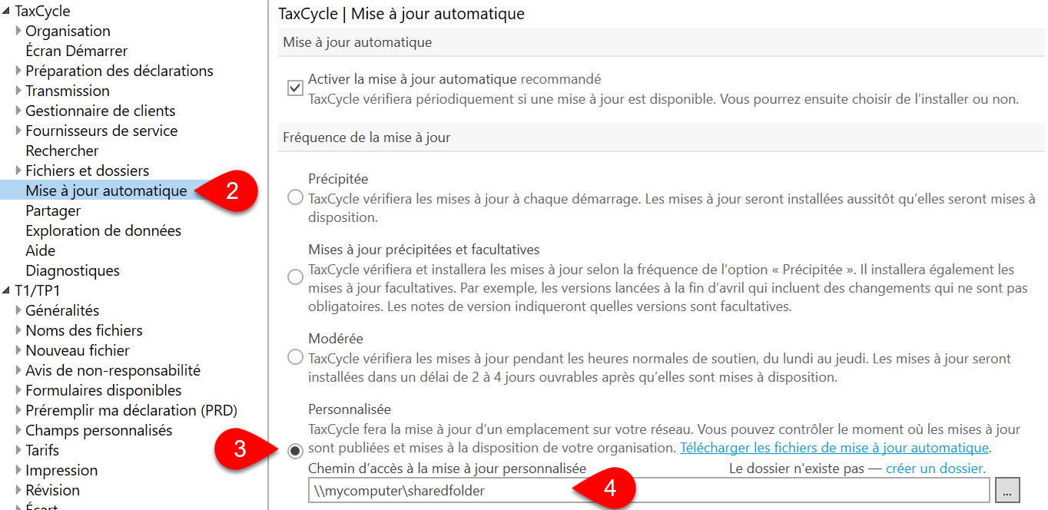Select the Modérée radio button
1048x510 pixels.
click(x=295, y=357)
